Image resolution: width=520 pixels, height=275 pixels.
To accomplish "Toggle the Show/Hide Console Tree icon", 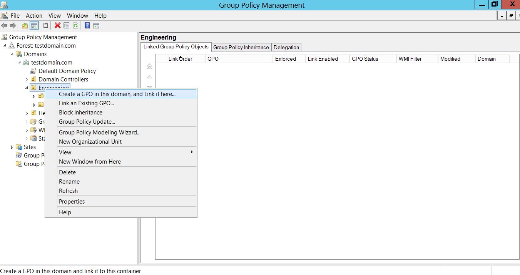I will [x=34, y=26].
